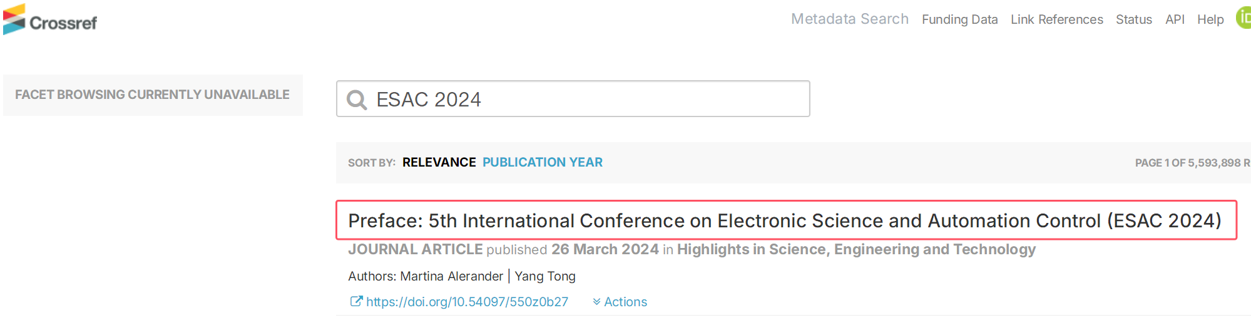Expand the Actions dropdown

[620, 302]
